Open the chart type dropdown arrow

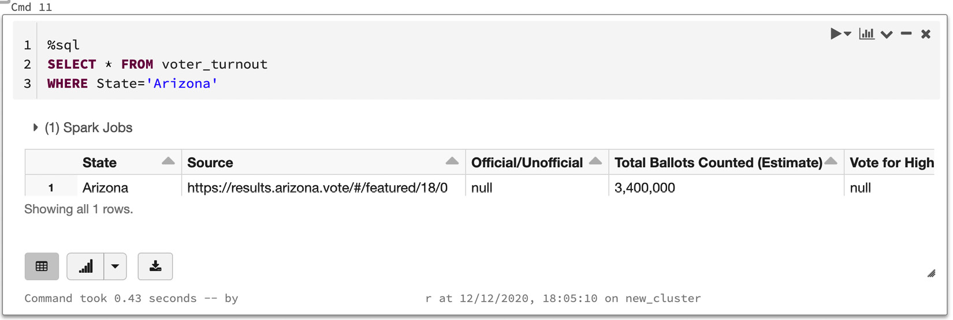[115, 266]
